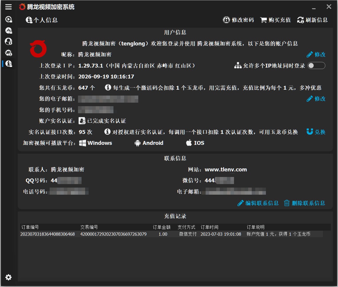The height and width of the screenshot is (287, 338).
Task: Click the 支付方式 column header
Action: pos(186,227)
